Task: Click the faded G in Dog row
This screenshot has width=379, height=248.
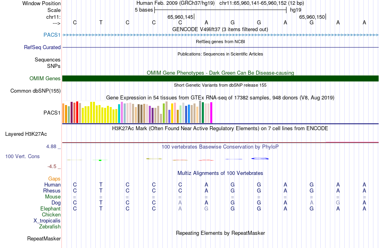Action: 338,203
